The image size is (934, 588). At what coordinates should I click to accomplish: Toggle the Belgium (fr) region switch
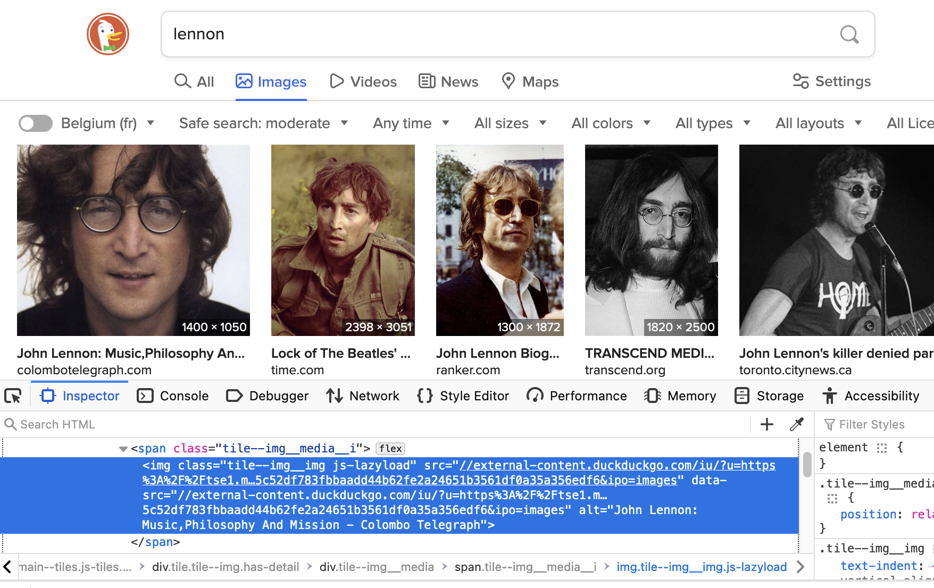[x=36, y=123]
